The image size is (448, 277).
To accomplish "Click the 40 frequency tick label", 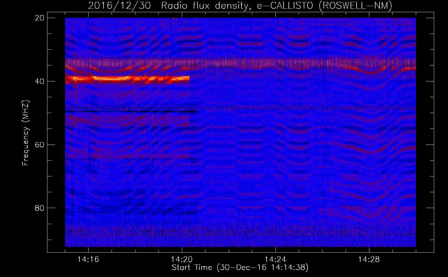I will pyautogui.click(x=40, y=81).
